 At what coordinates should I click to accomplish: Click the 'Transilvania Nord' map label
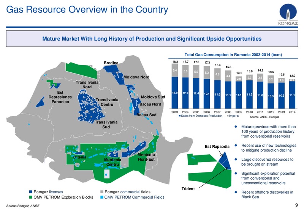[x=87, y=85]
